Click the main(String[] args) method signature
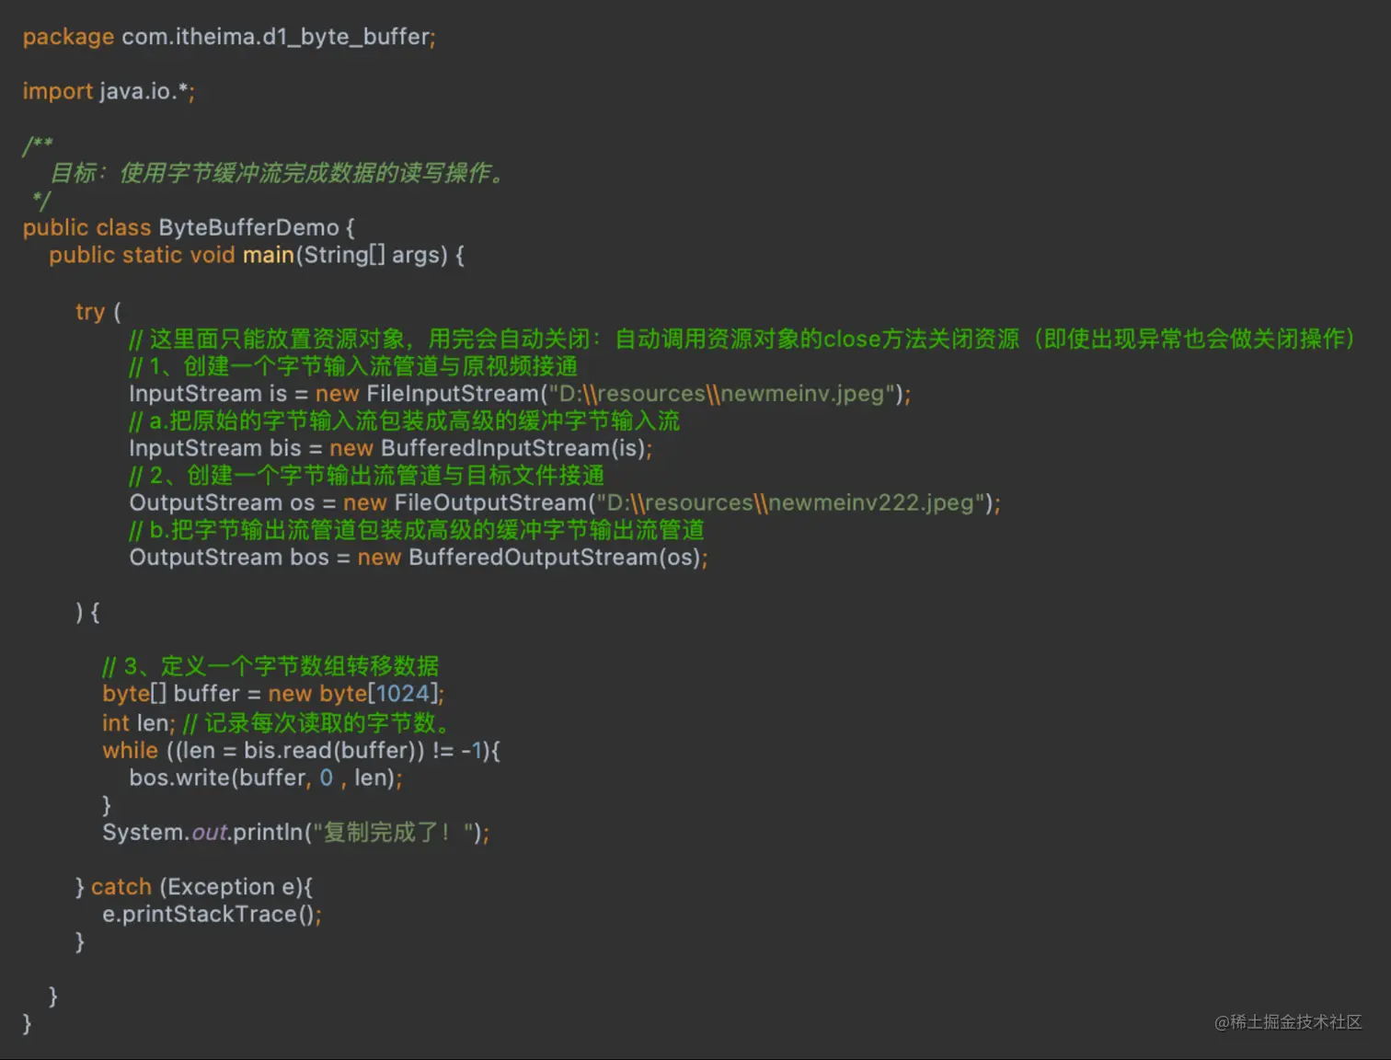This screenshot has width=1391, height=1060. 257,255
